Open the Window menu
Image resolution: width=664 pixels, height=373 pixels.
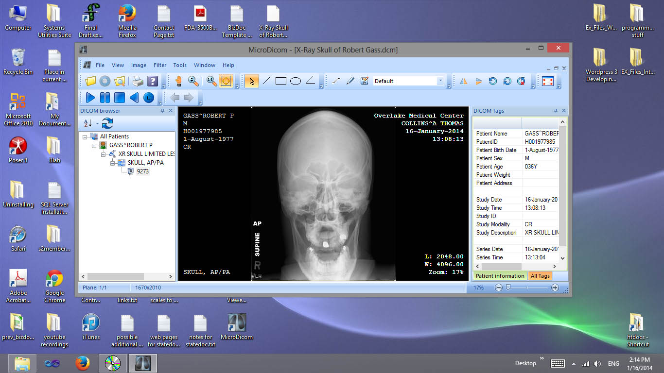[x=205, y=65]
